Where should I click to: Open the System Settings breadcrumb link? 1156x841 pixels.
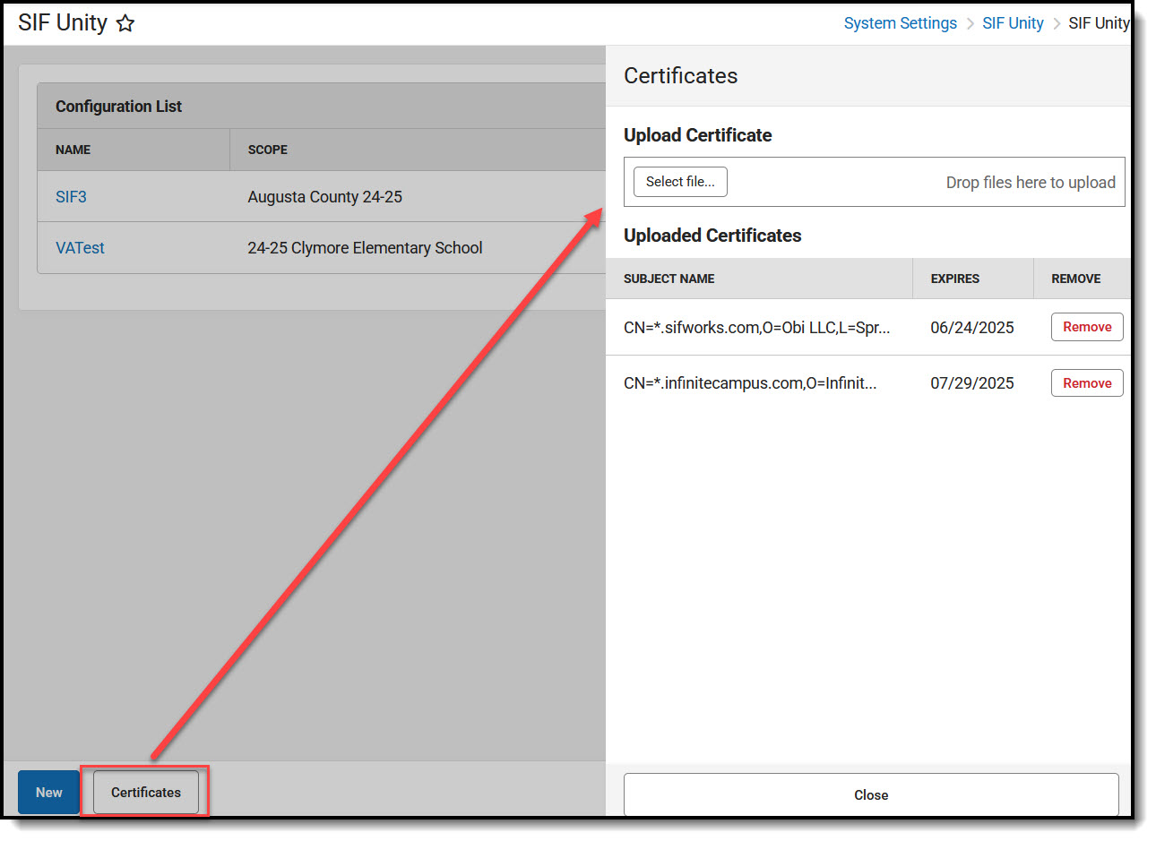point(900,23)
